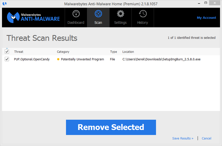Viewport: 222px width, 146px height.
Task: Click the Malwarebytes ANTI-MALWARE logo
Action: pyautogui.click(x=33, y=17)
